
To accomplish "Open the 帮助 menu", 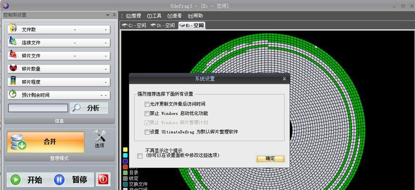I will tap(195, 16).
